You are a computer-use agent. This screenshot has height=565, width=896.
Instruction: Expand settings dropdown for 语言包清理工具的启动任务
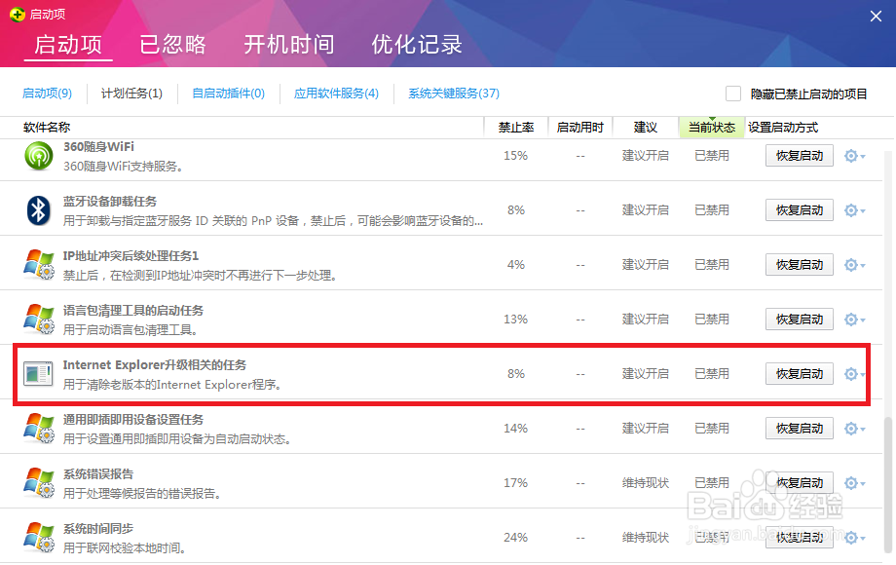(x=854, y=320)
